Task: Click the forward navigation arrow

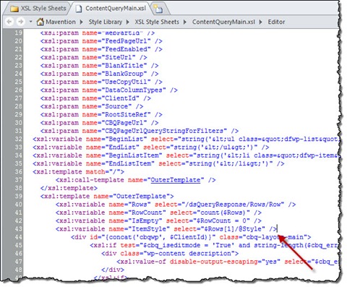Action: (x=21, y=22)
